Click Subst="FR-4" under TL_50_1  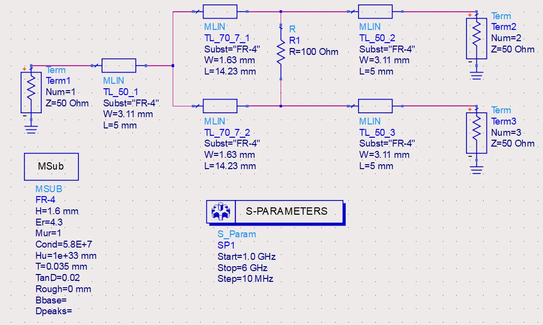pos(131,103)
